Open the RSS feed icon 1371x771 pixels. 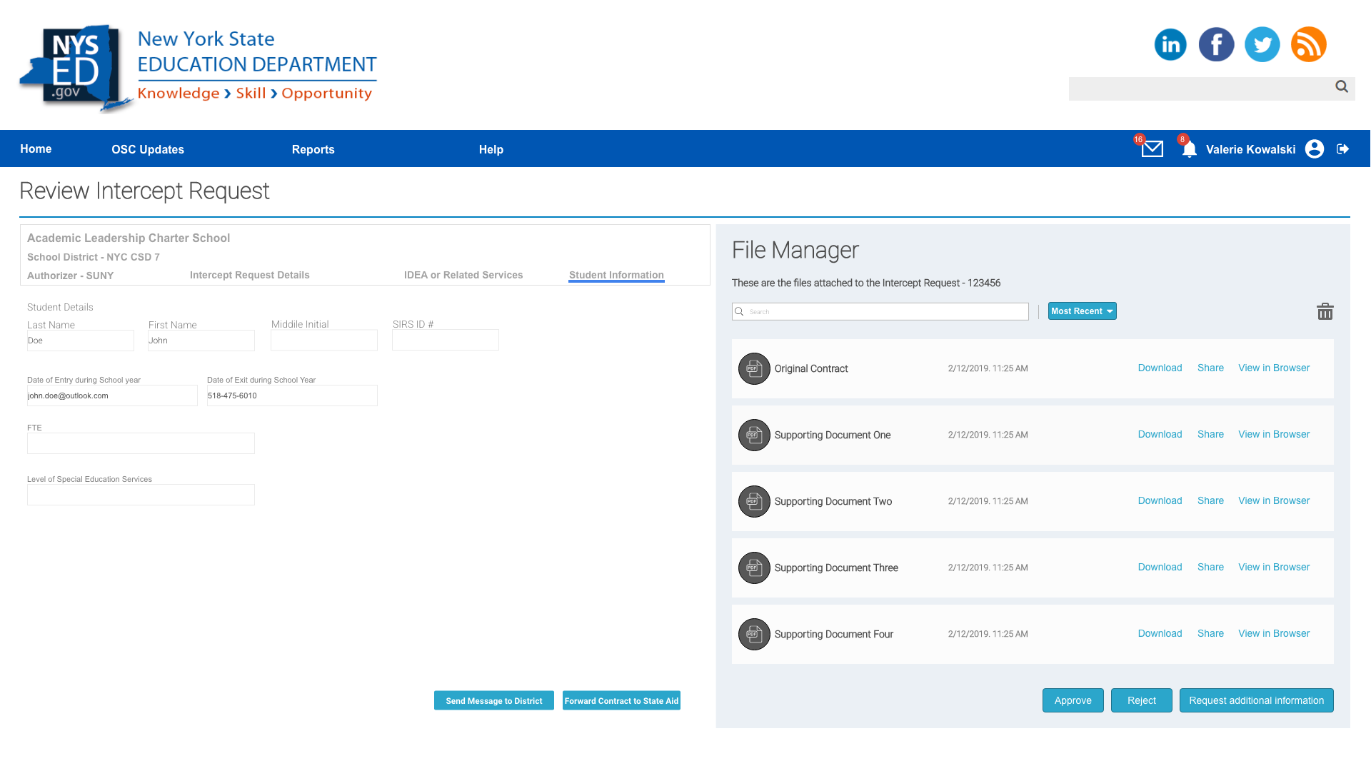(x=1308, y=44)
